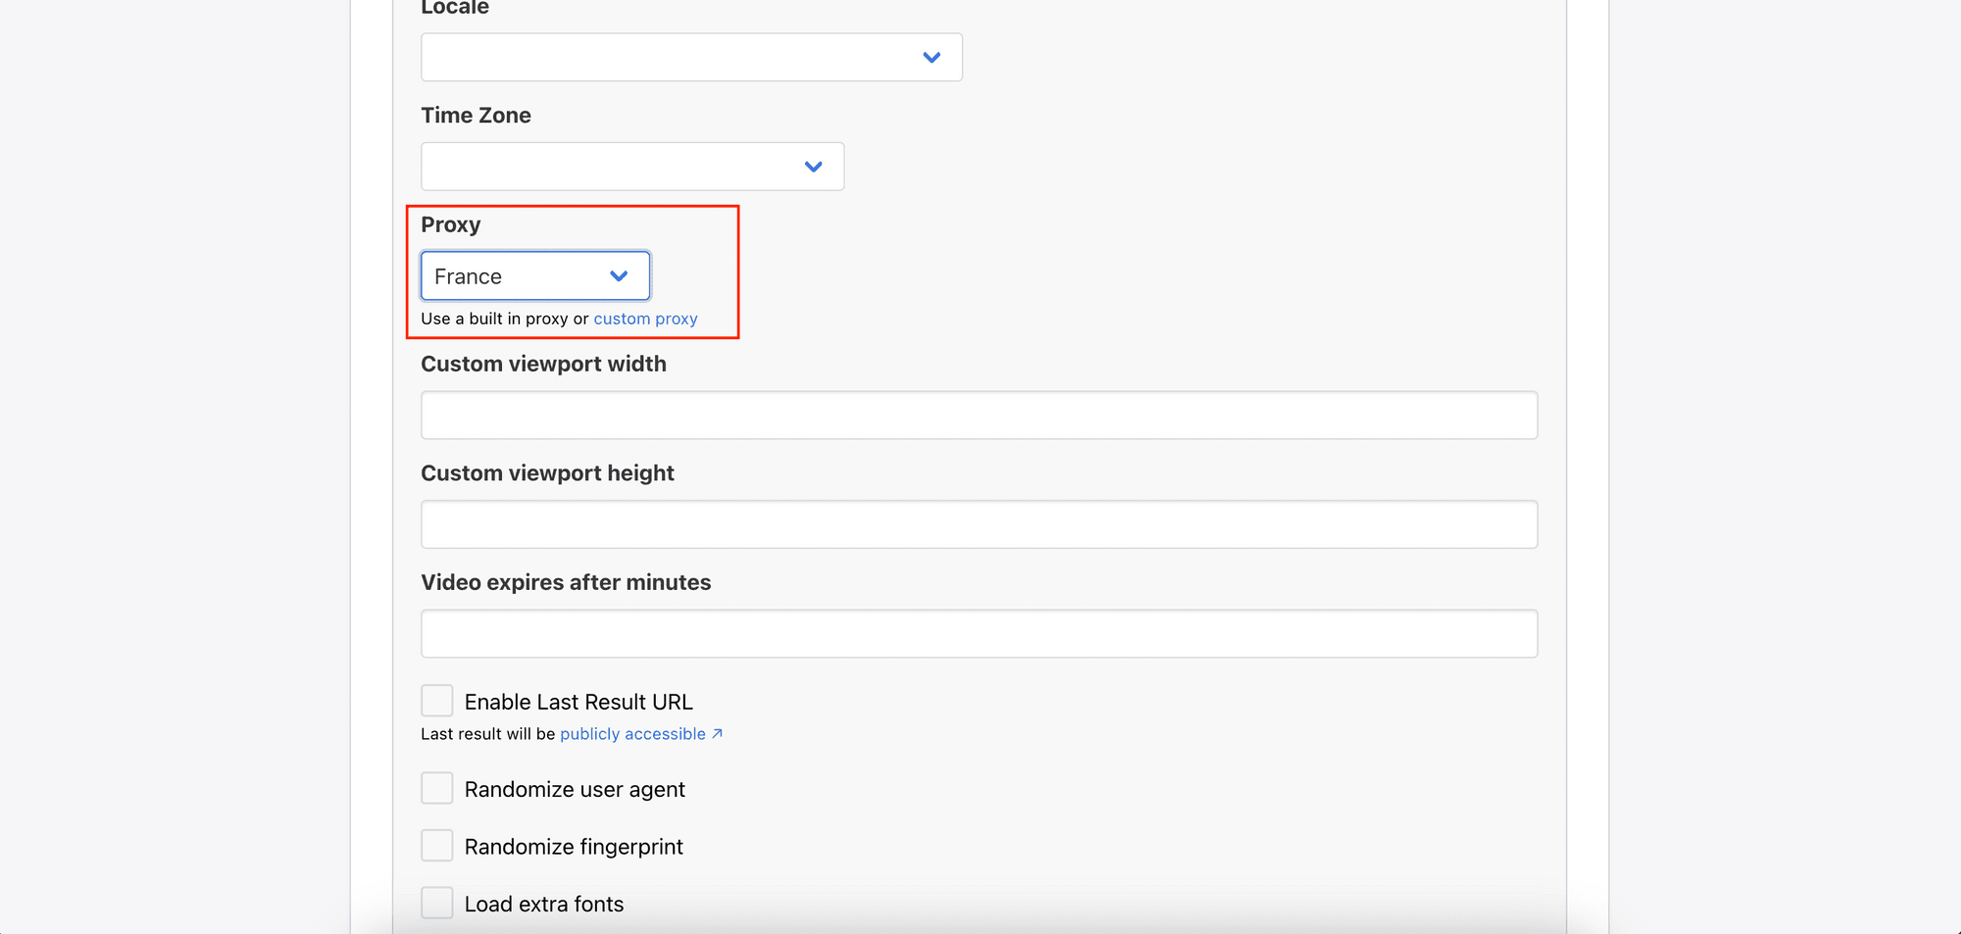Click the Locale heading label
This screenshot has height=934, width=1961.
(x=453, y=8)
